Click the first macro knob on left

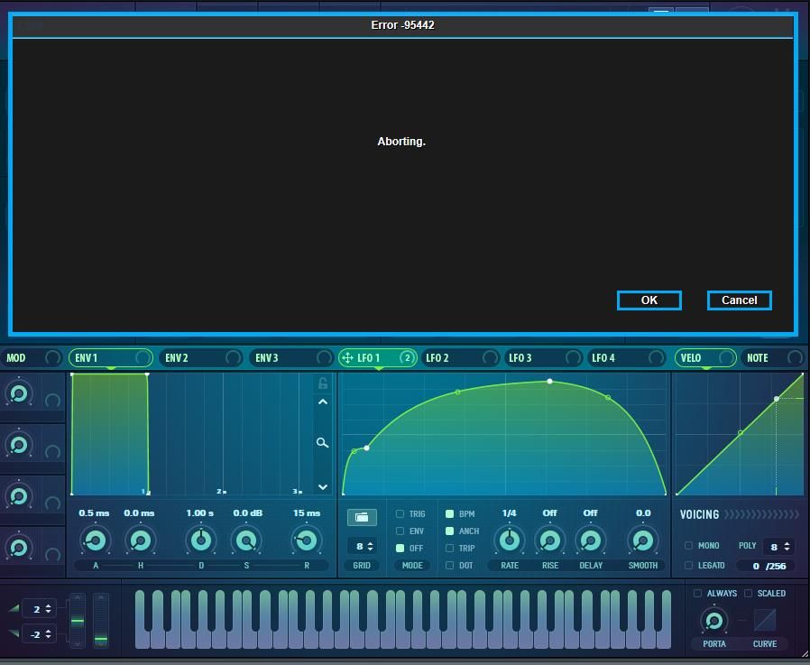point(19,393)
